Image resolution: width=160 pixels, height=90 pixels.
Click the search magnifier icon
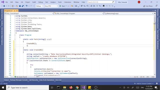(113, 2)
